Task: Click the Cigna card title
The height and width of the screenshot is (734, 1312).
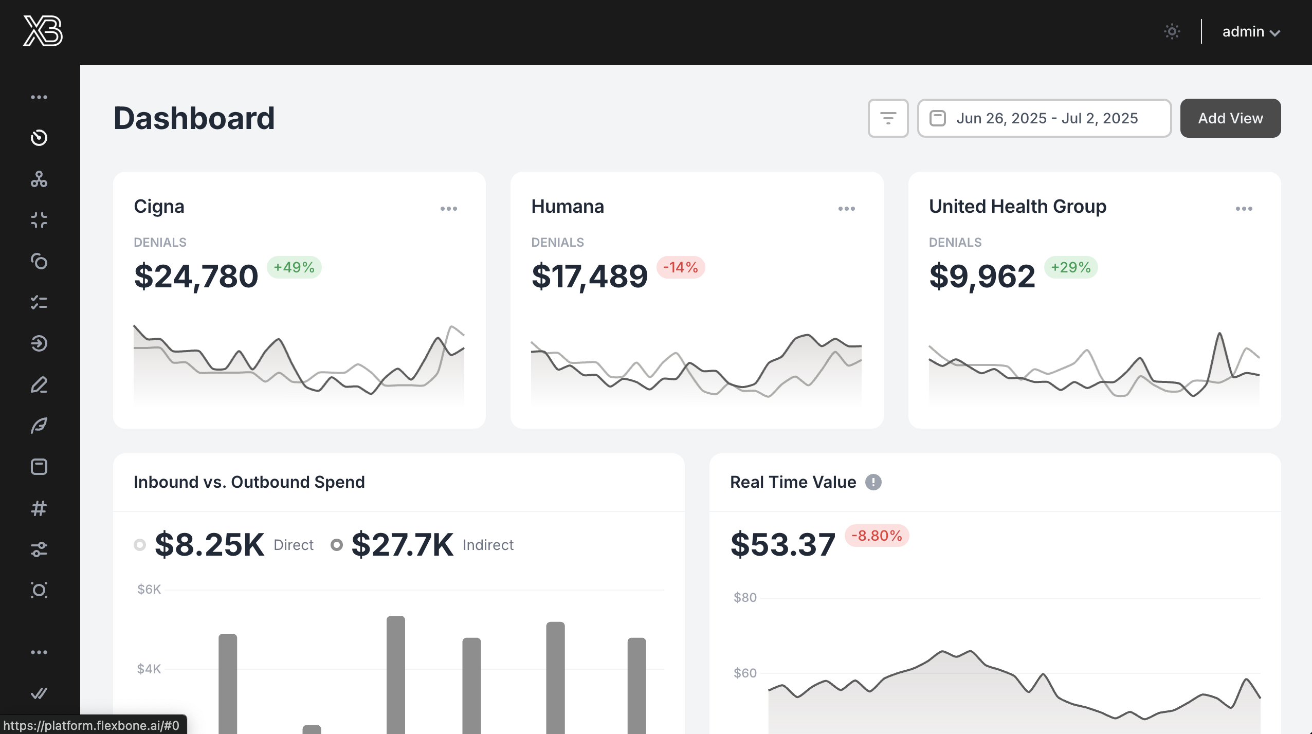Action: [159, 207]
